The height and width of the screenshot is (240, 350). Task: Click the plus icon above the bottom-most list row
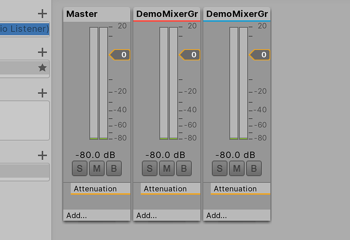pos(42,155)
